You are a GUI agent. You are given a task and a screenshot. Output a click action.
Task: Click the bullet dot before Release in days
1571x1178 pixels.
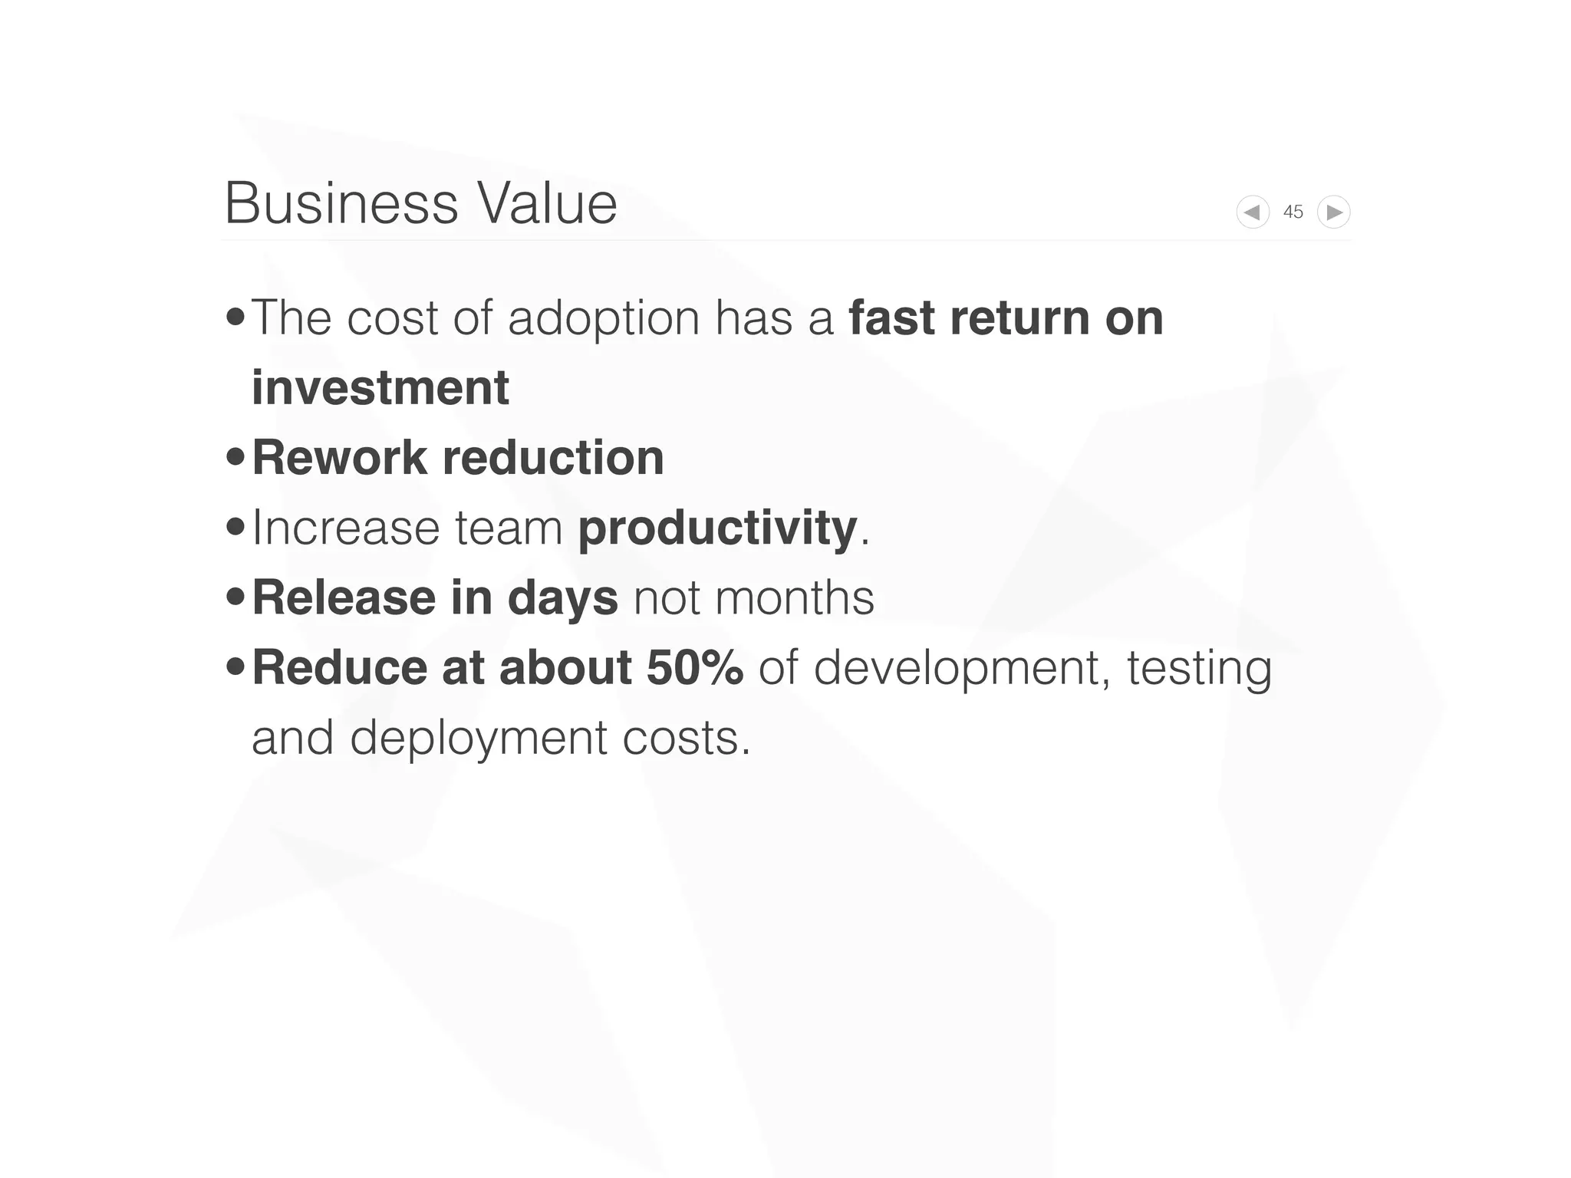(235, 597)
